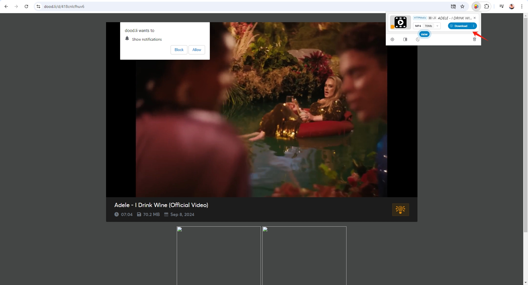Clear the list with the trash icon
Viewport: 528px width, 285px height.
coord(475,40)
